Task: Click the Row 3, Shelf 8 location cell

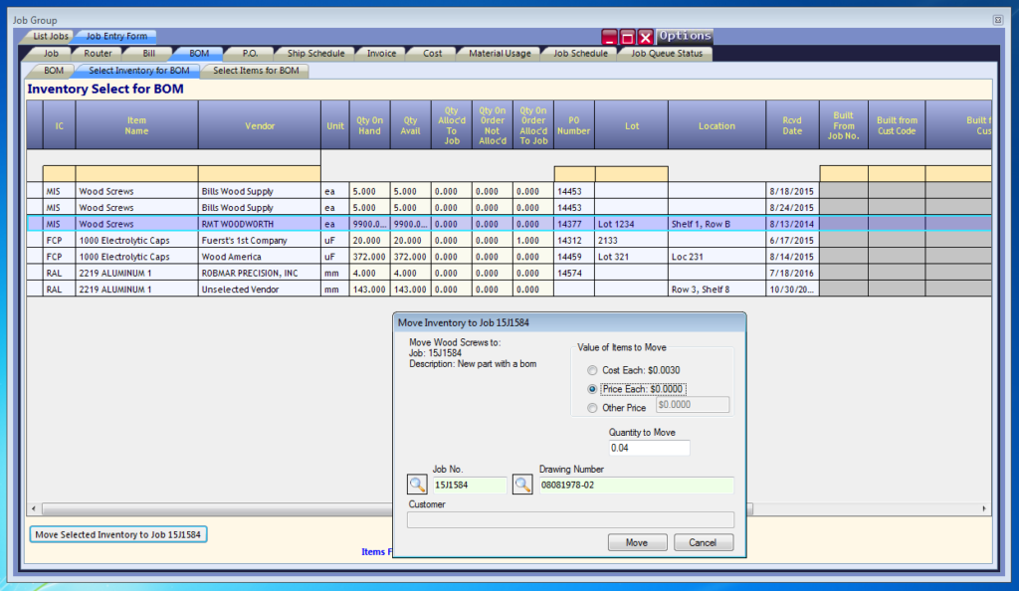Action: 716,289
